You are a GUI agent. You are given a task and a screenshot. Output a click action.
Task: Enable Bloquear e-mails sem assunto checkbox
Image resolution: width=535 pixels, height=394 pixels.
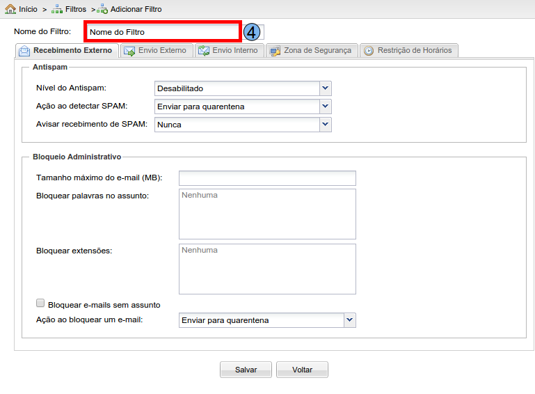pyautogui.click(x=40, y=304)
